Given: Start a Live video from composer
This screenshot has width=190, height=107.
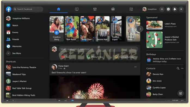Looking at the screenshot, I should (x=65, y=57).
